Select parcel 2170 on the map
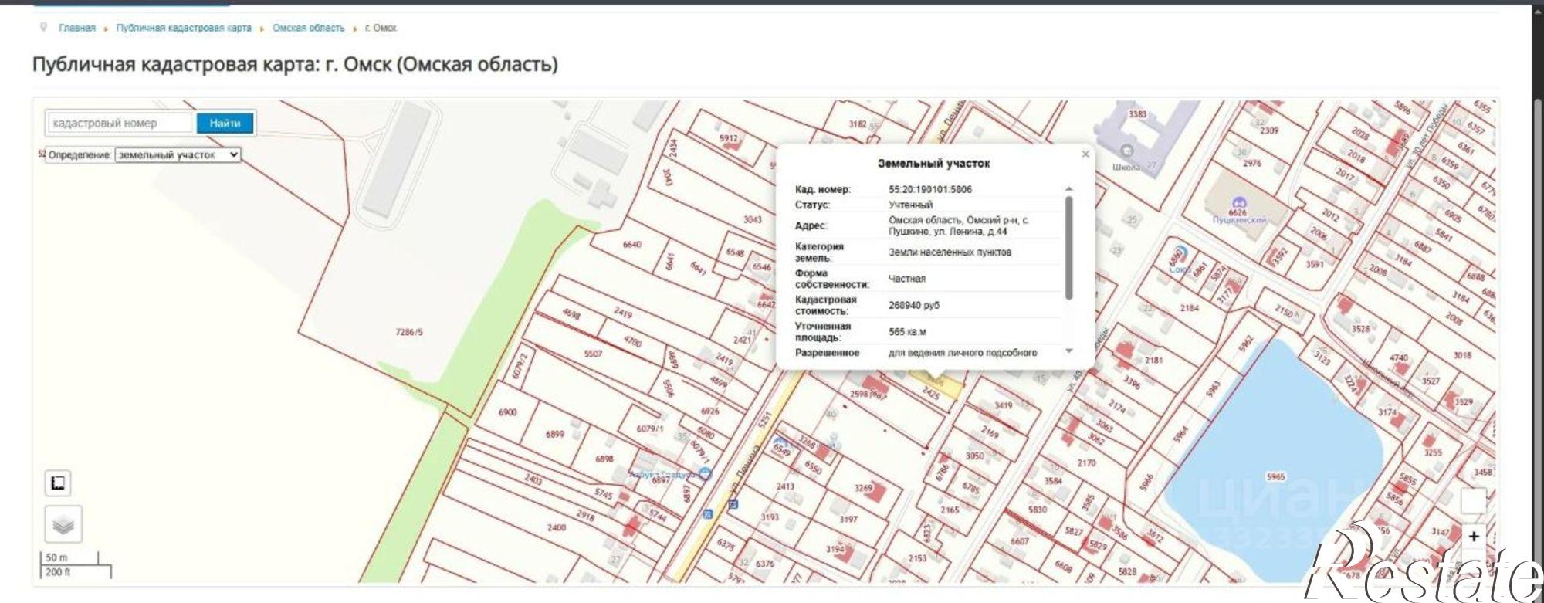This screenshot has width=1544, height=603. coord(1087,463)
